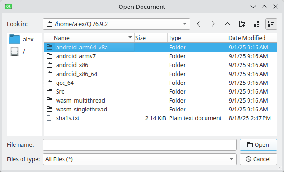
Task: Click the android_armv7 folder icon
Action: click(50, 56)
